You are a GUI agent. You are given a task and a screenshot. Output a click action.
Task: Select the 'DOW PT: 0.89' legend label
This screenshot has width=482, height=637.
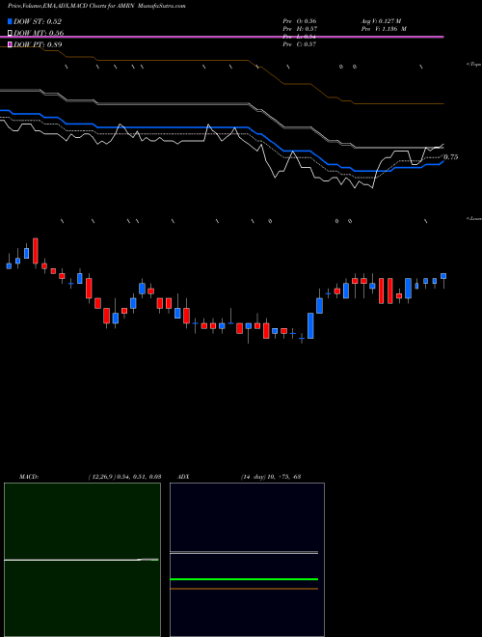click(39, 44)
